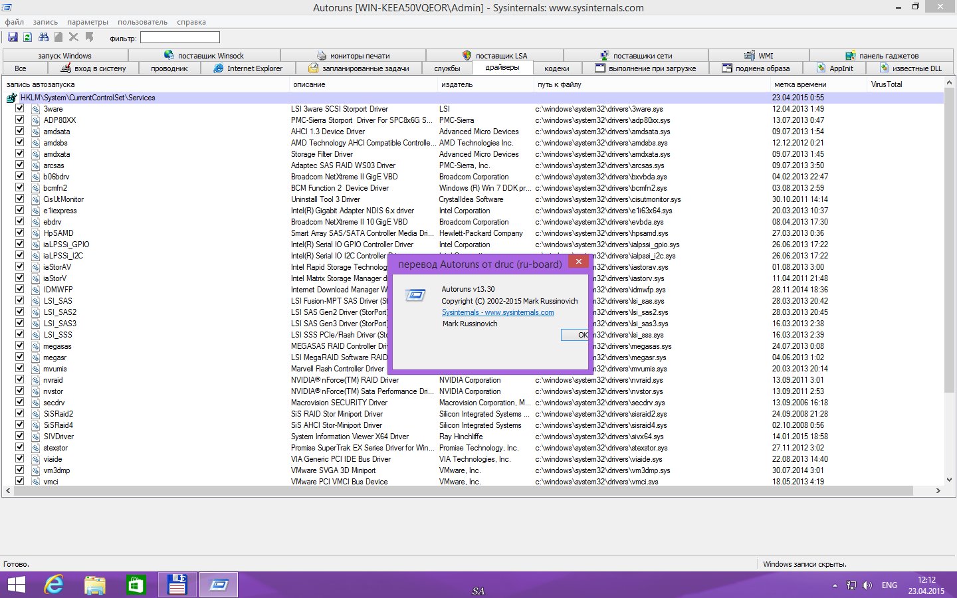Disable the HpSAMD driver checkbox
This screenshot has height=598, width=957.
tap(19, 233)
